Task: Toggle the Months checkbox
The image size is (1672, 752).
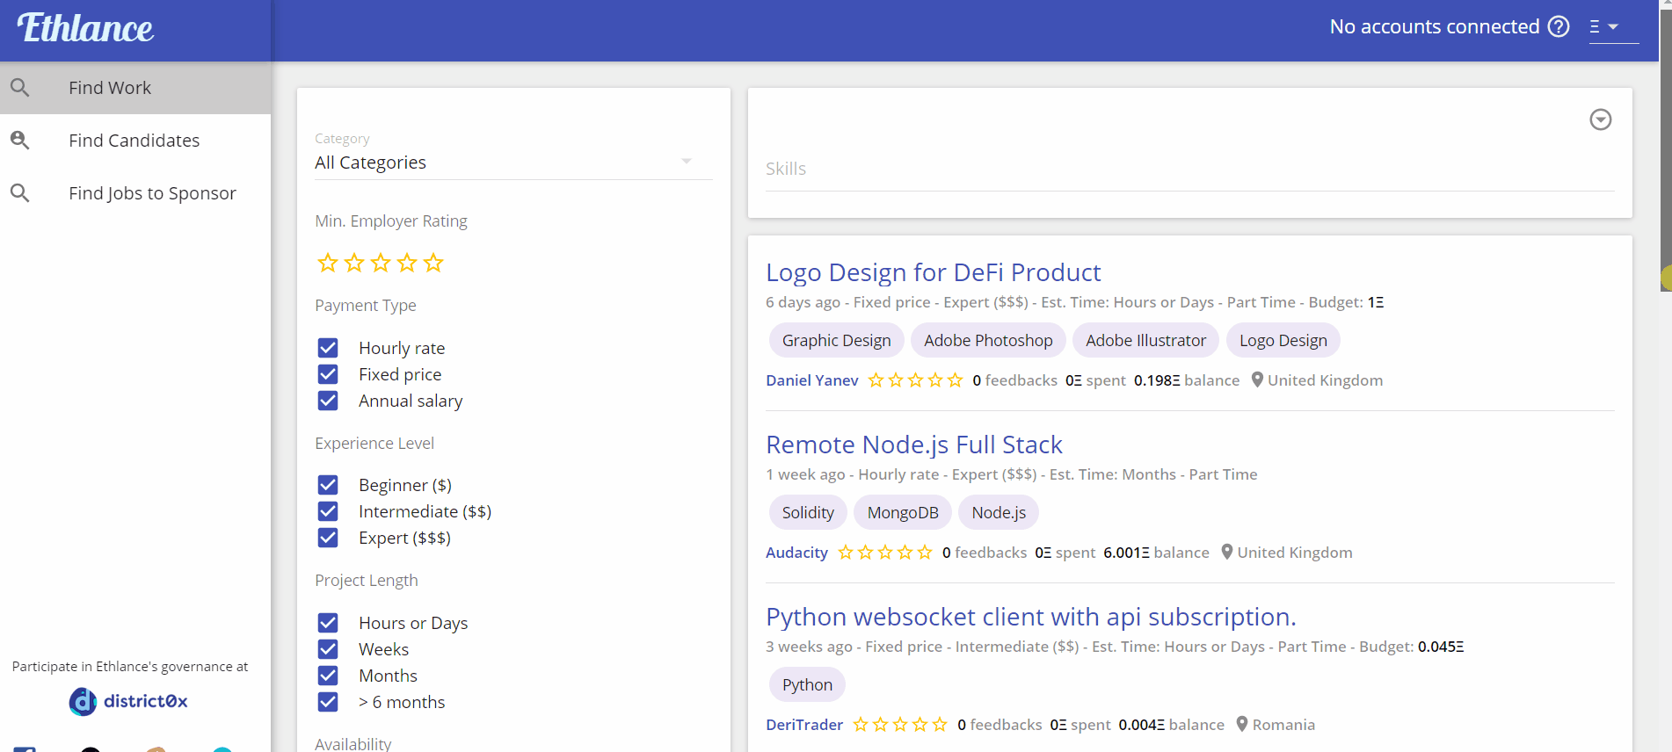Action: (328, 676)
